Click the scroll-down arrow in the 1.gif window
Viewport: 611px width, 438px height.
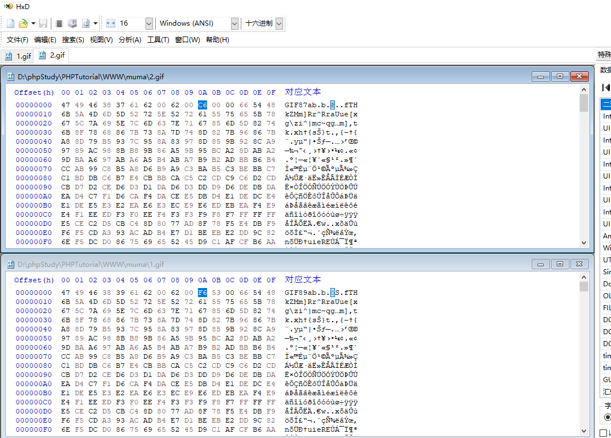tap(584, 431)
